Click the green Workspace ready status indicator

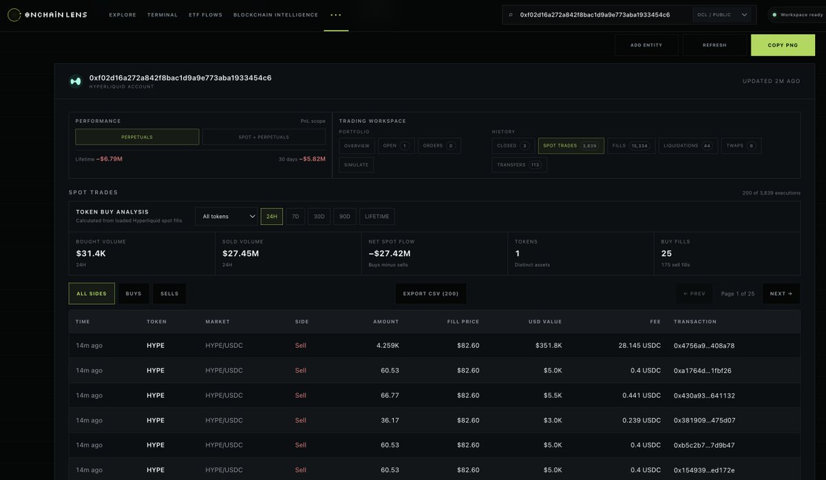click(774, 14)
